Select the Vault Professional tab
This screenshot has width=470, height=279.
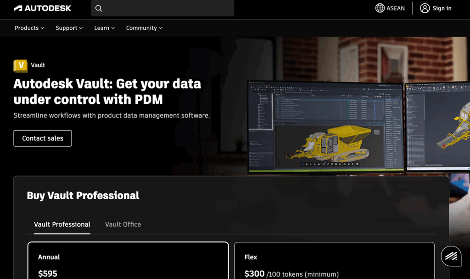(x=62, y=224)
